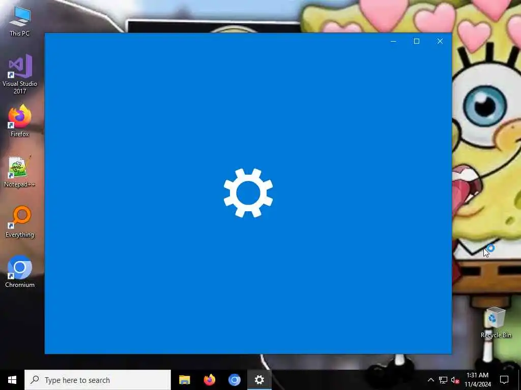Open the clock showing 1:31 AM
521x390 pixels.
477,380
